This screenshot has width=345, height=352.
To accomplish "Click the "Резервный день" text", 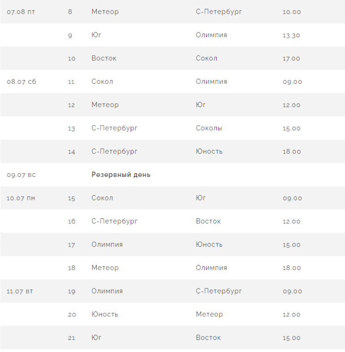I will click(121, 175).
